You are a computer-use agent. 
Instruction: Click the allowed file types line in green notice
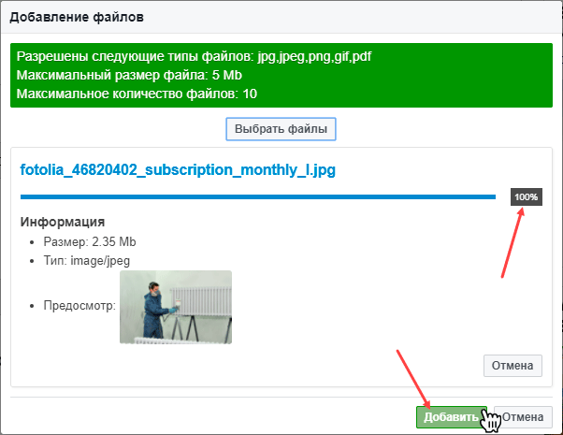[194, 56]
